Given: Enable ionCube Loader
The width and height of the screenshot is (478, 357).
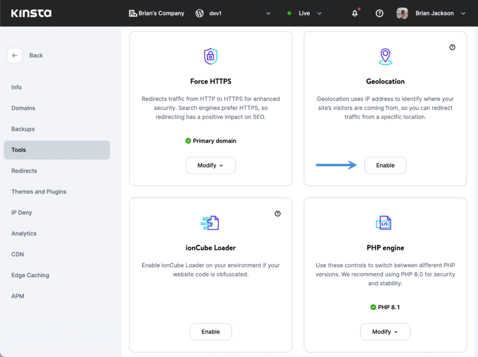Looking at the screenshot, I should [211, 332].
